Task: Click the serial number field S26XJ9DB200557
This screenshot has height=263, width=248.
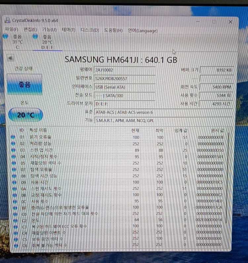Action: pos(125,79)
